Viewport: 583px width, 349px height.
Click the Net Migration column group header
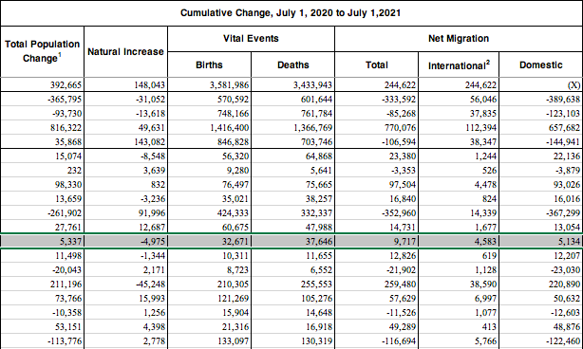[459, 39]
